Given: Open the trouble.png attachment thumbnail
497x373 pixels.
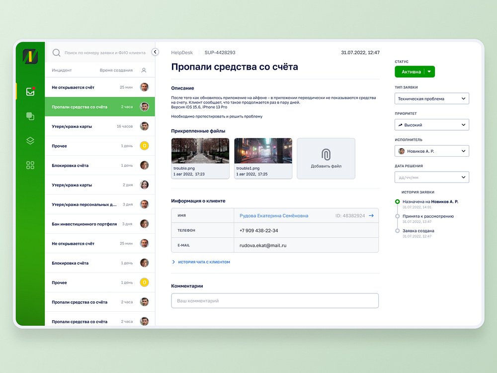Looking at the screenshot, I should 200,151.
